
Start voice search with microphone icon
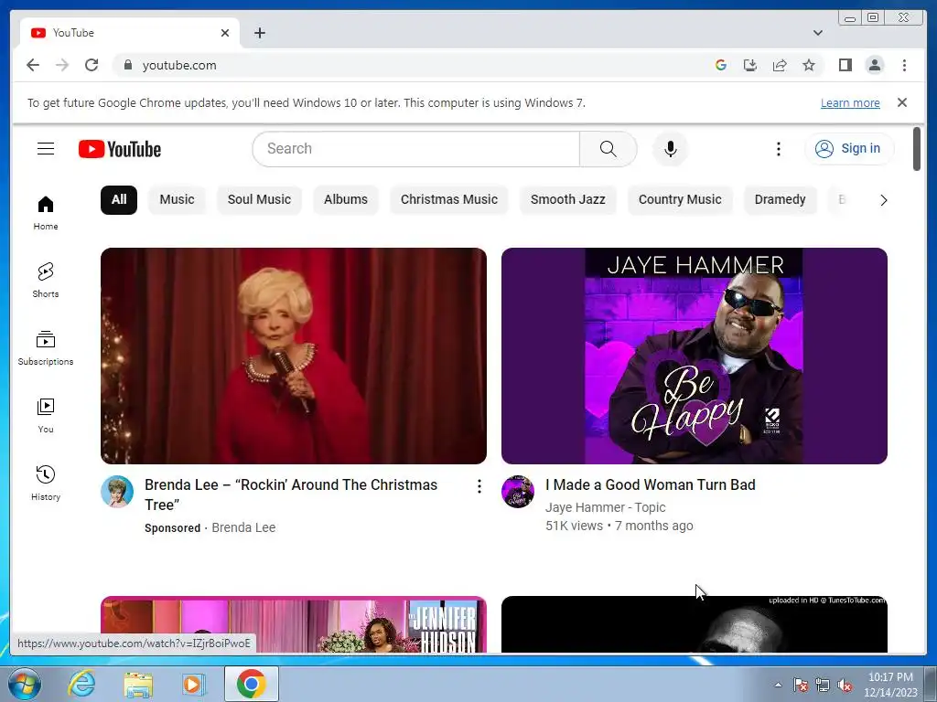click(671, 149)
